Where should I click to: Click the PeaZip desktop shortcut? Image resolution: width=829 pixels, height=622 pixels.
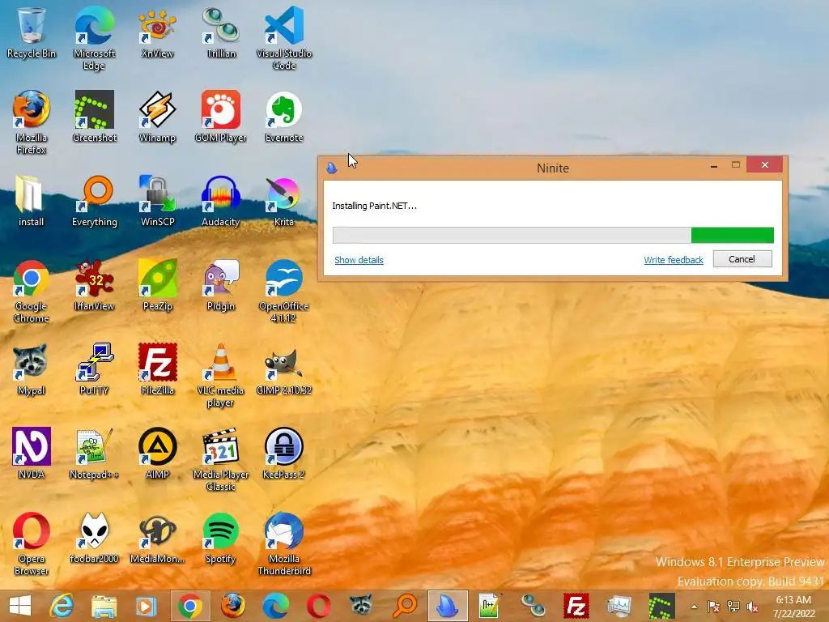[157, 286]
